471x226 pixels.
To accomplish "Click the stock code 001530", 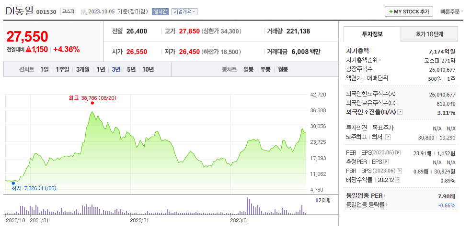I will [46, 12].
